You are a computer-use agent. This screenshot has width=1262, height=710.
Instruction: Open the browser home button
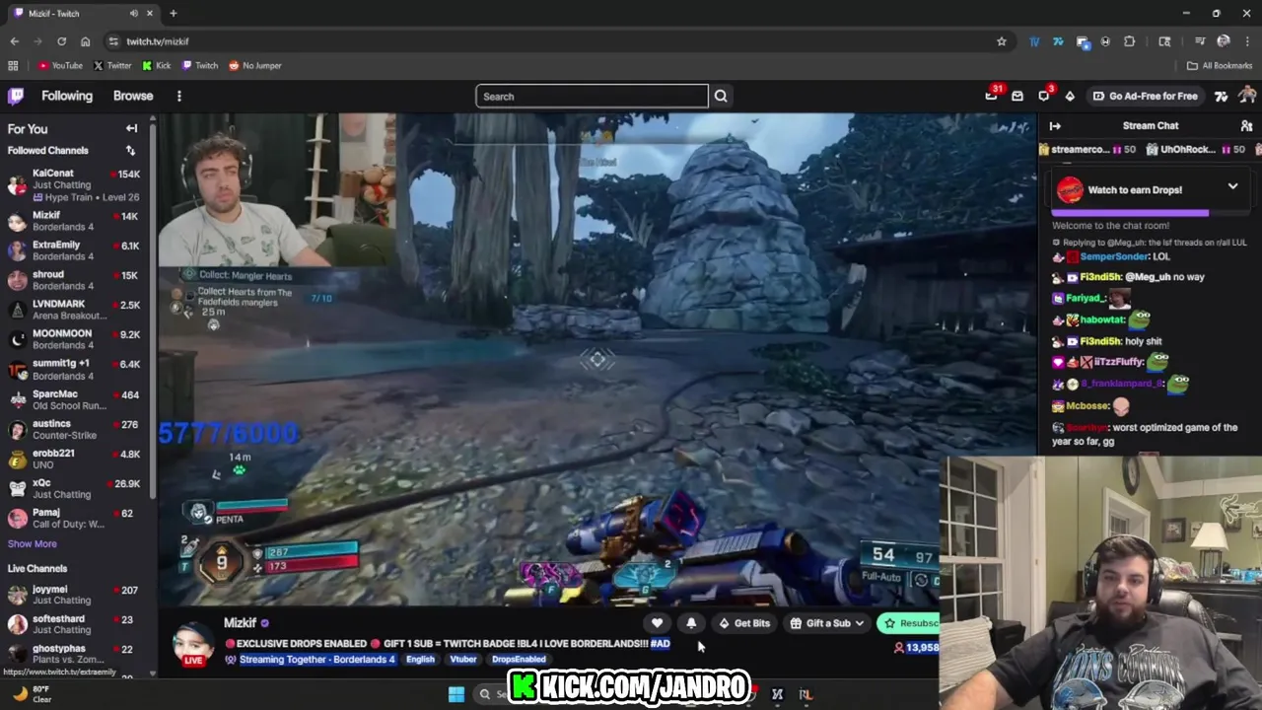pos(85,41)
